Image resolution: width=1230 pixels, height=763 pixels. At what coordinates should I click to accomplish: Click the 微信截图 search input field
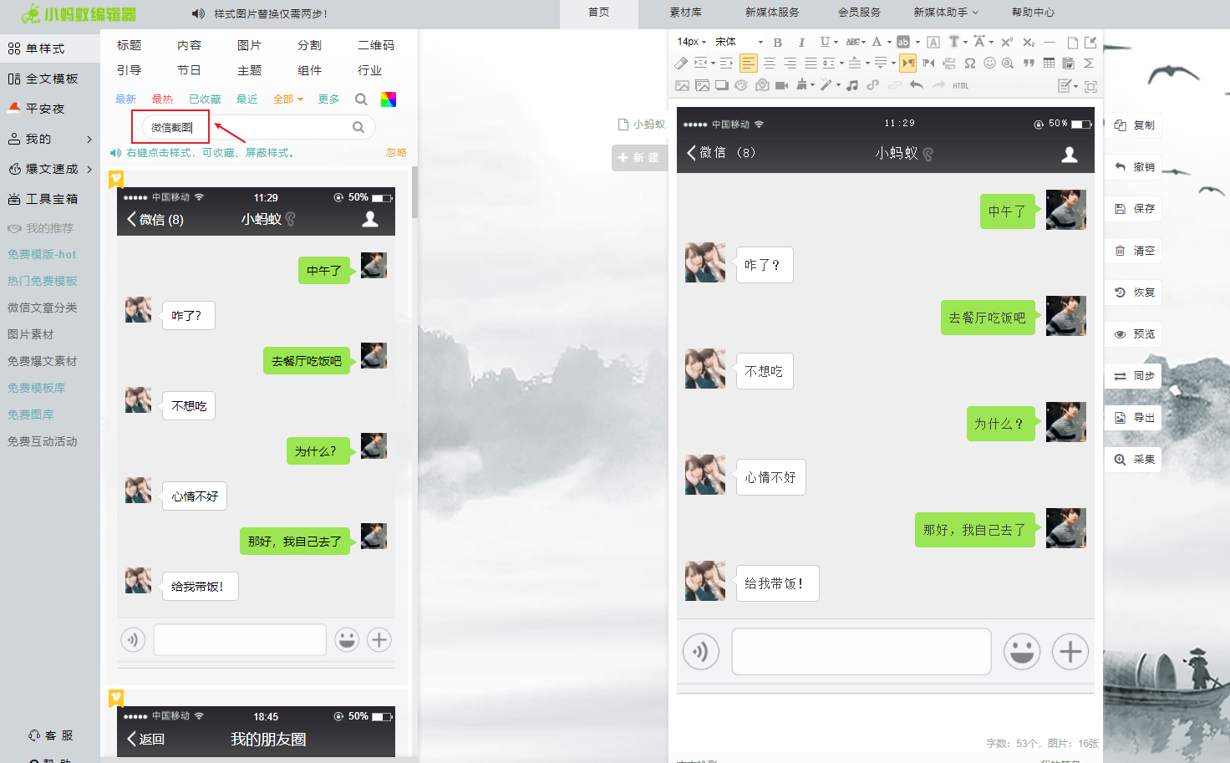click(247, 127)
